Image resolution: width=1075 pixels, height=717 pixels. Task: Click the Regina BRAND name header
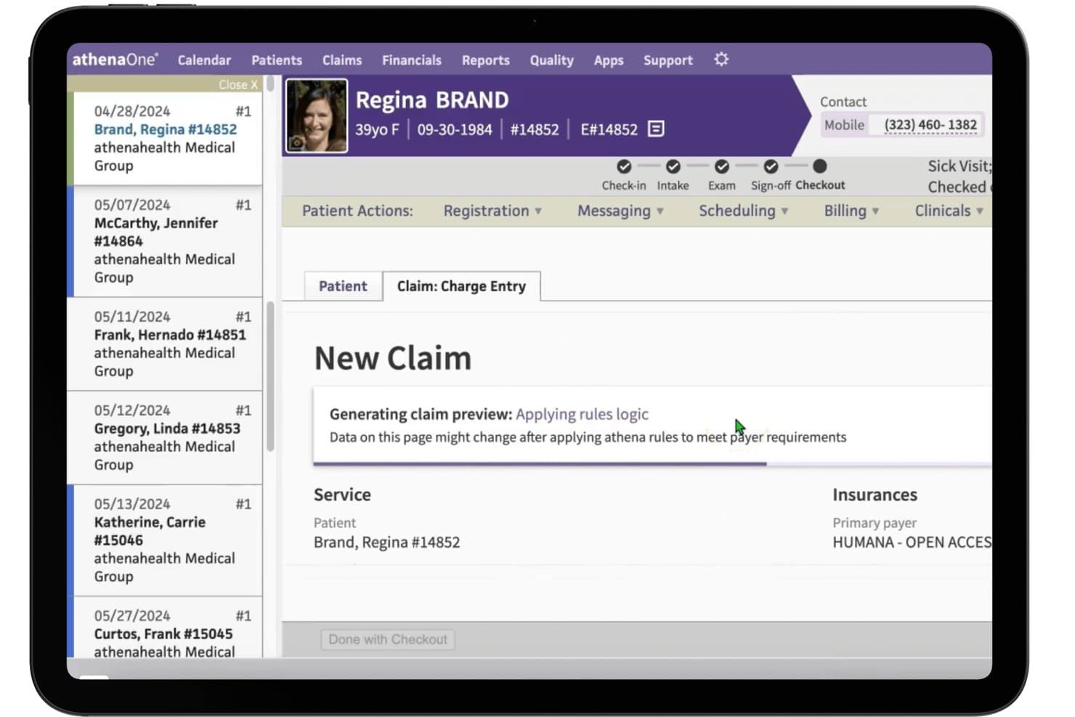click(x=432, y=100)
